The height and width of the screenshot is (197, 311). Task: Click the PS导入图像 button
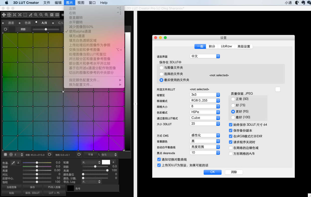pos(54,187)
